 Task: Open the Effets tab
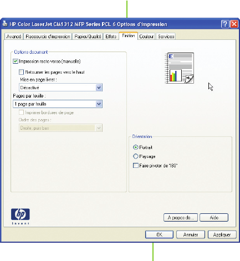tap(111, 37)
